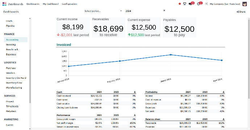Click the Receivable row in Balance sheet
Viewport: 250px width, 130px height.
point(185,123)
